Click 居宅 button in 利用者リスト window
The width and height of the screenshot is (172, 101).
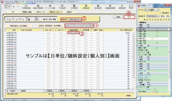pos(162,16)
